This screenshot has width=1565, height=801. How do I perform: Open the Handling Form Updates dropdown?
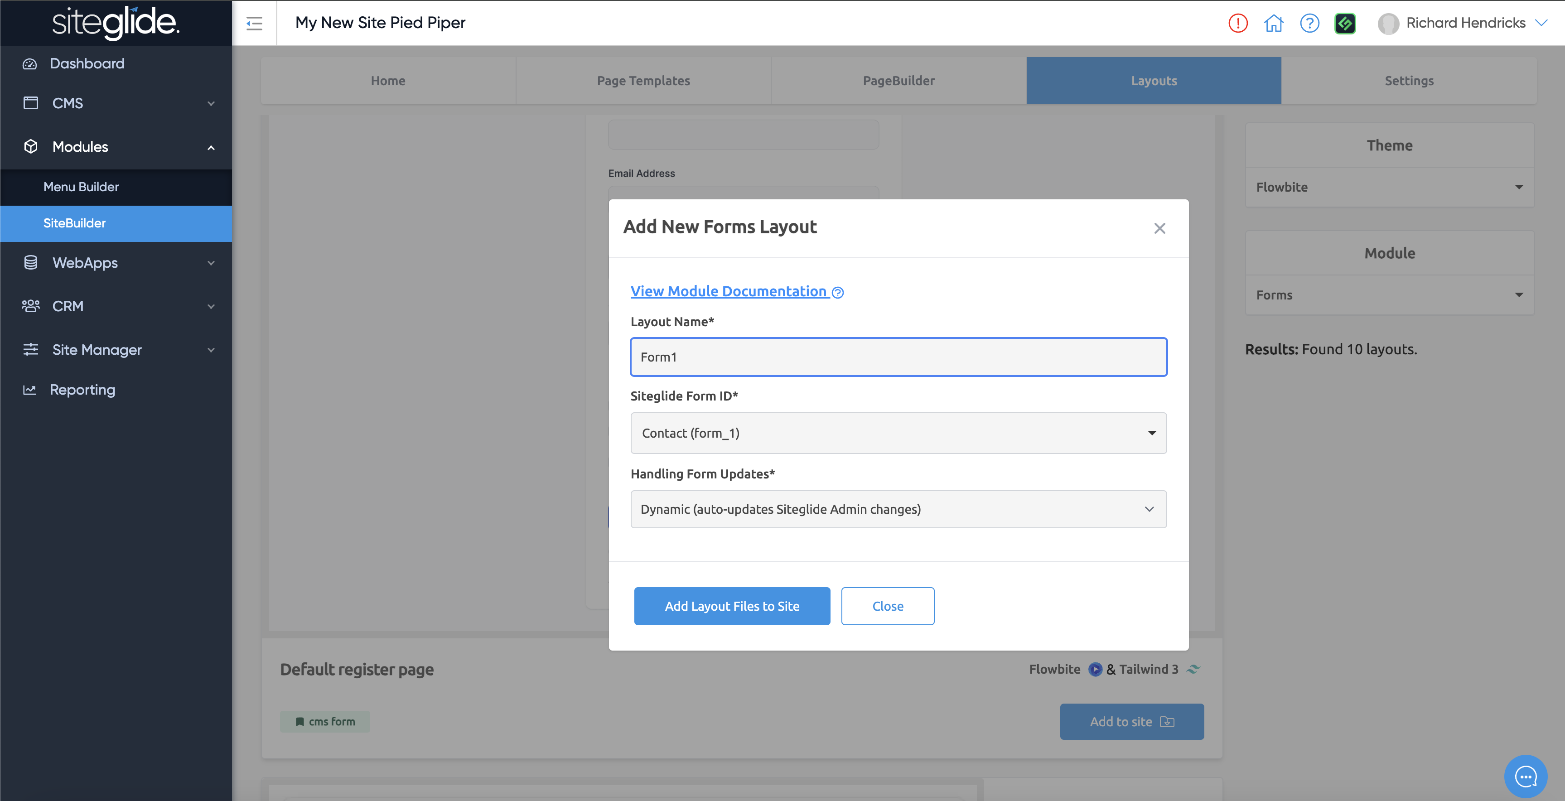898,509
